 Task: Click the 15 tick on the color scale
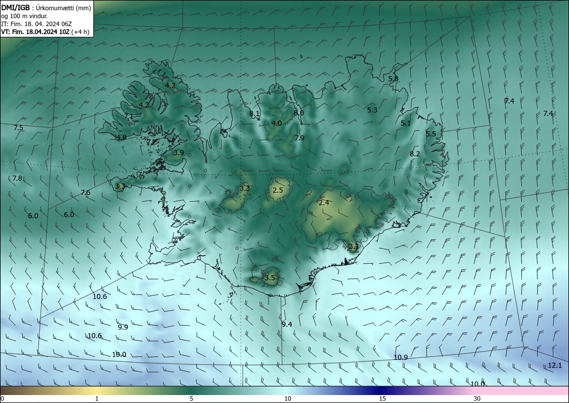(x=382, y=398)
